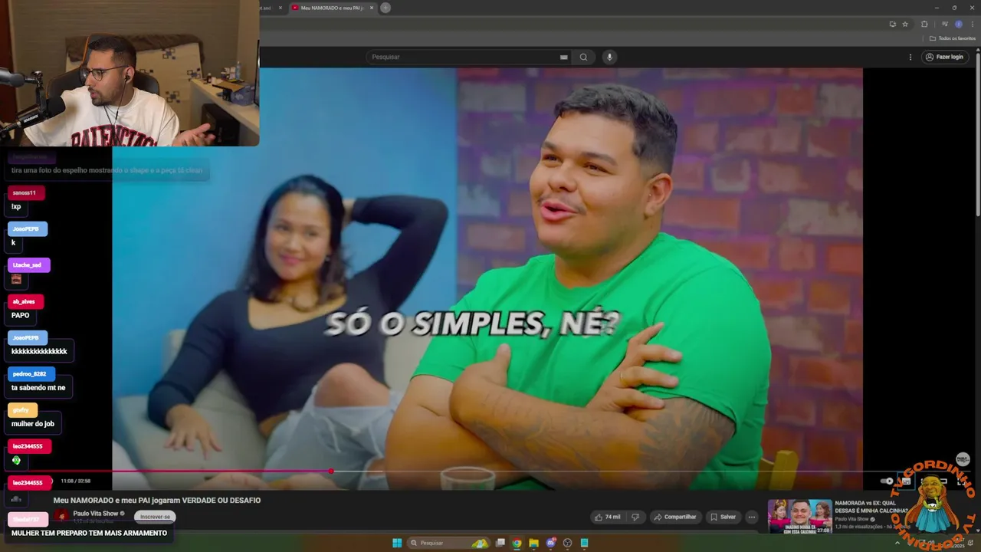Click the Paulo Vita Show channel avatar

tap(61, 516)
